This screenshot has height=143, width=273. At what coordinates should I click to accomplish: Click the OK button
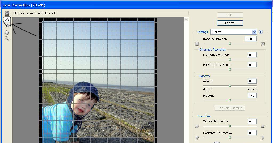coord(230,15)
